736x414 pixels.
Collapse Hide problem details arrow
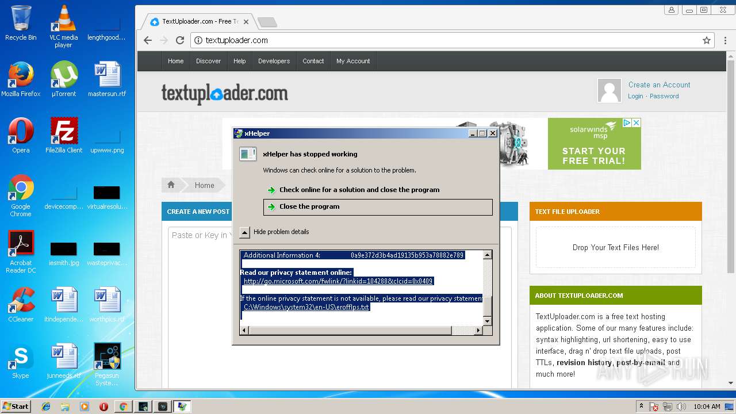click(245, 232)
